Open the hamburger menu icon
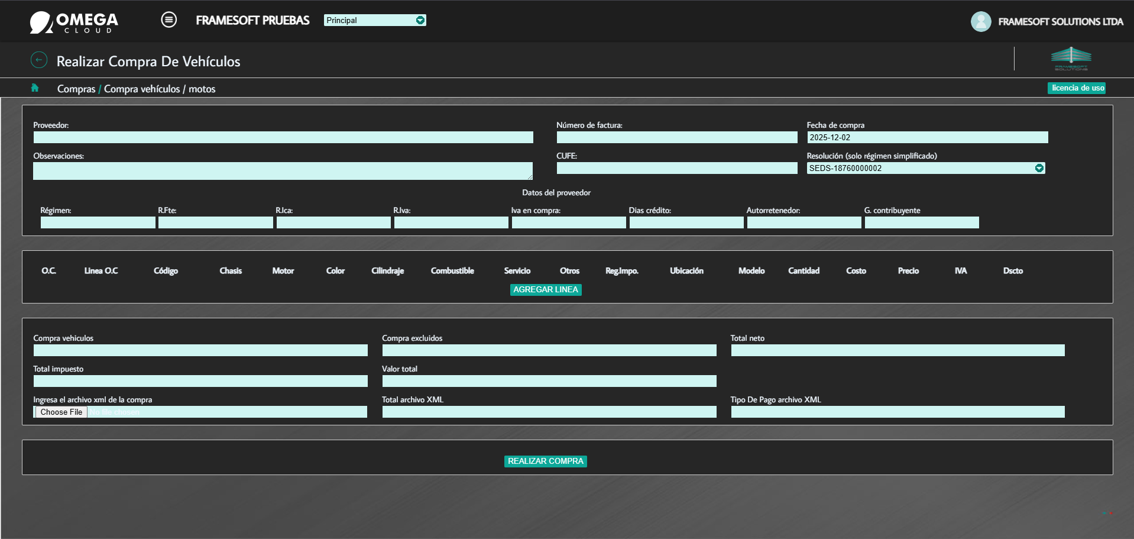Image resolution: width=1134 pixels, height=539 pixels. coord(169,20)
